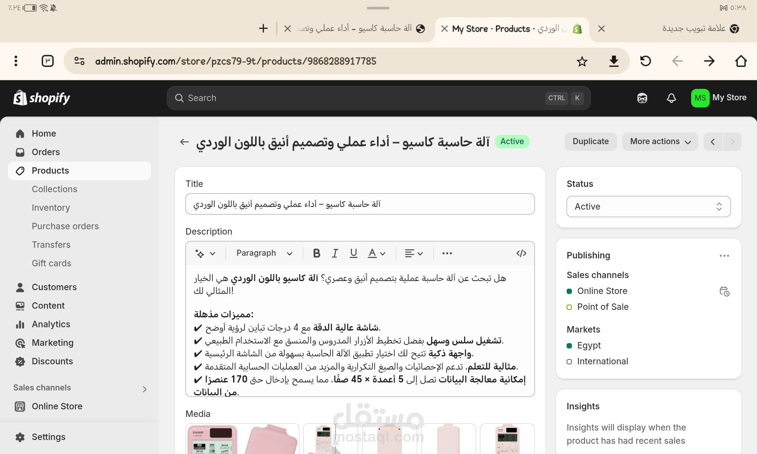Click the Online Store schedule icon
The width and height of the screenshot is (757, 454).
pos(724,291)
